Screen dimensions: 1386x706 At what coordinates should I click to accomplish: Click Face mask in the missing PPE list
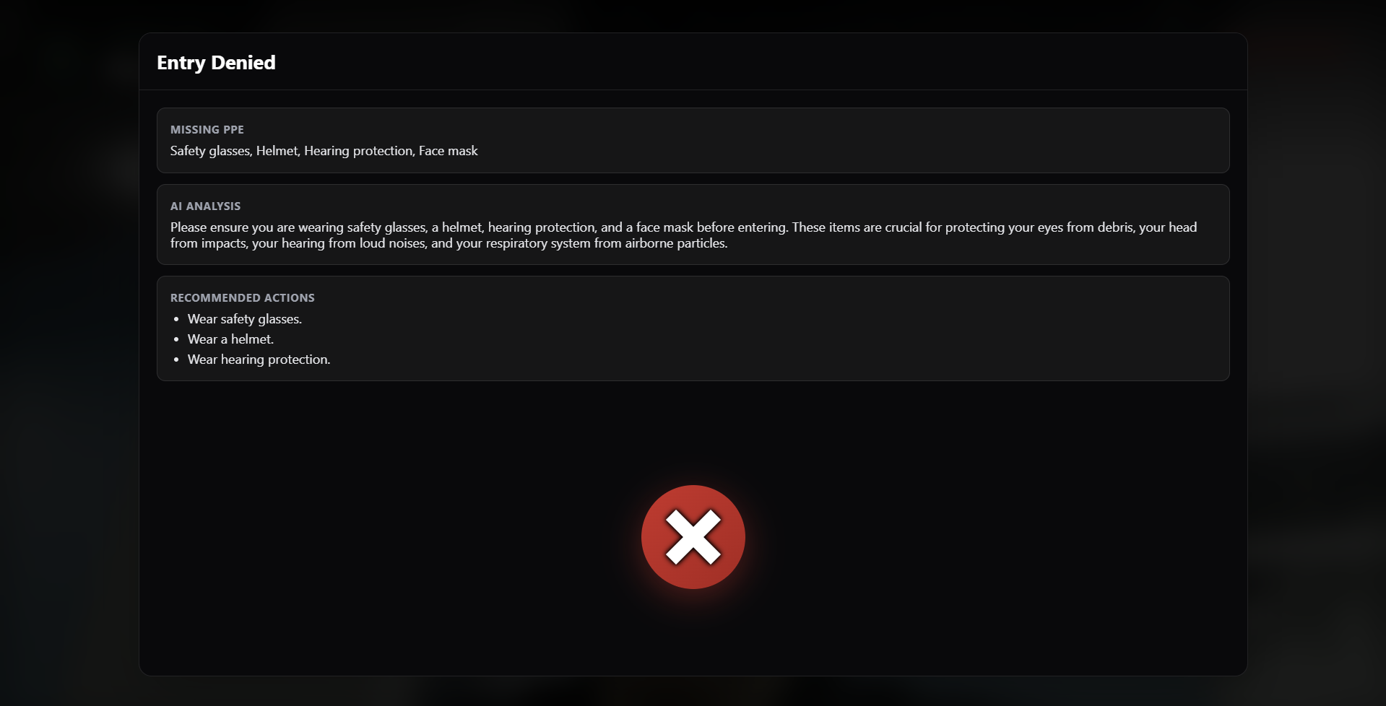click(x=449, y=151)
